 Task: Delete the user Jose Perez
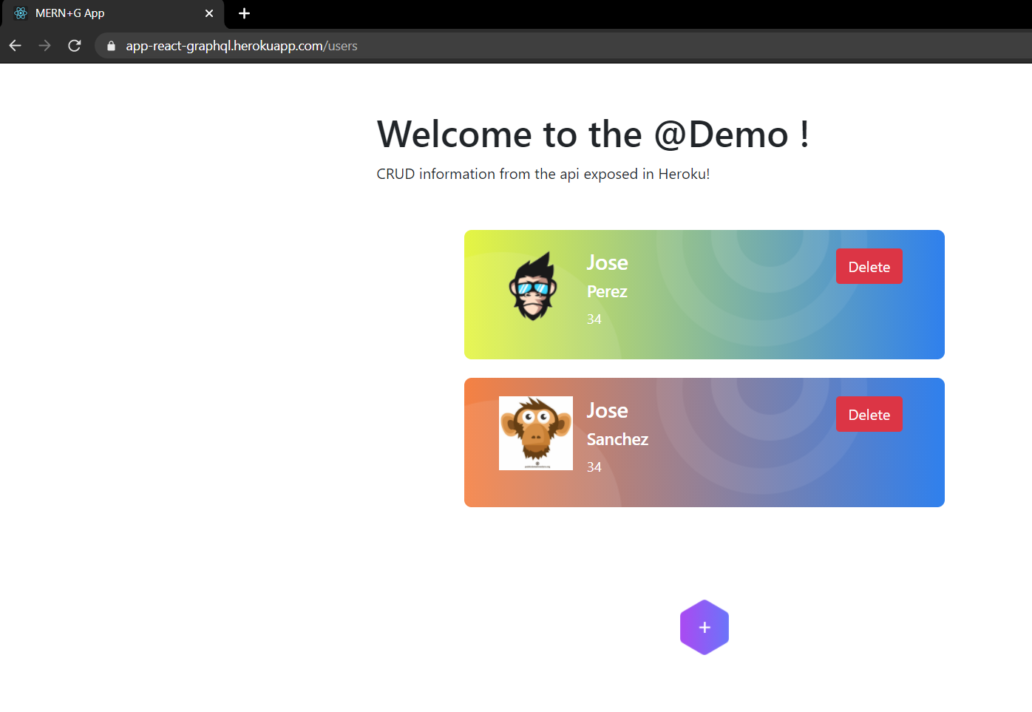click(x=869, y=267)
